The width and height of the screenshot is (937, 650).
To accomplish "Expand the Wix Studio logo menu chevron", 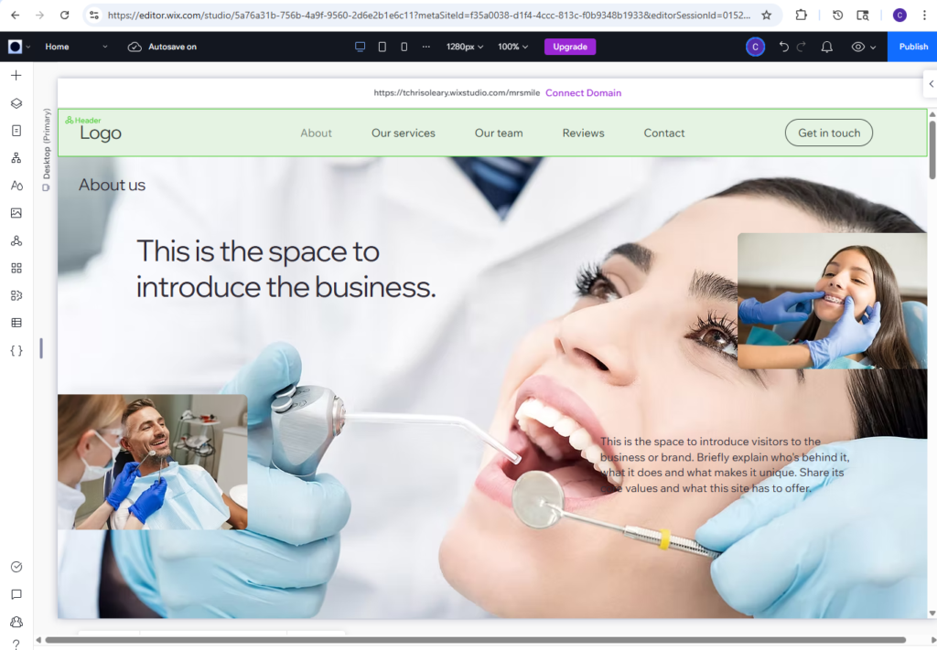I will [x=28, y=47].
